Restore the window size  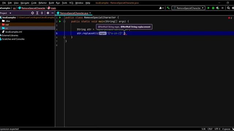click(227, 3)
